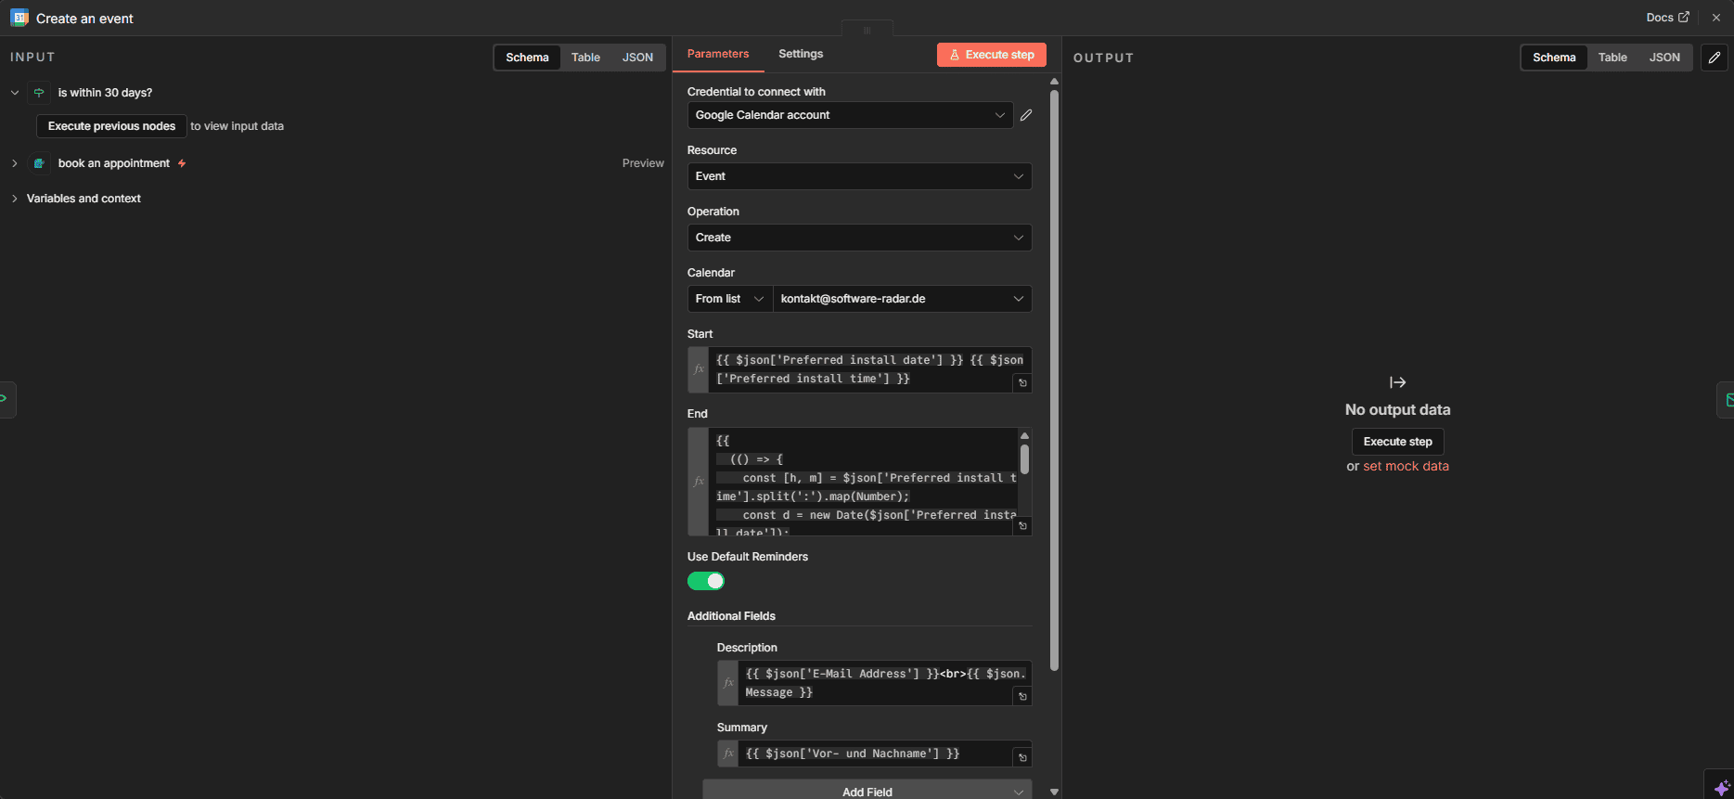Expand the Variables and context section

click(83, 199)
